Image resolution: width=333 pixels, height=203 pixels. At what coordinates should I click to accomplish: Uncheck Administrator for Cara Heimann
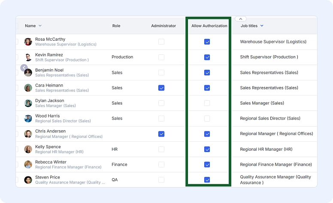click(161, 88)
